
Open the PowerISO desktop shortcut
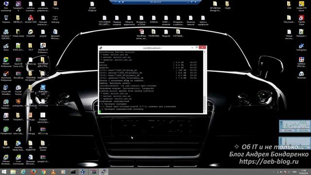pyautogui.click(x=31, y=33)
